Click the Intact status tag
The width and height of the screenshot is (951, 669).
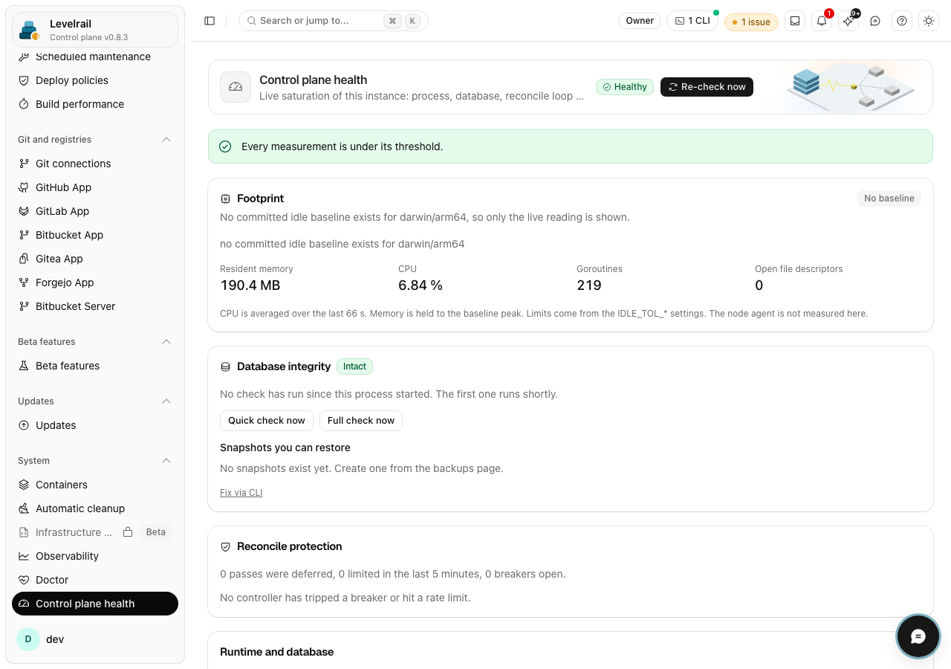tap(354, 366)
